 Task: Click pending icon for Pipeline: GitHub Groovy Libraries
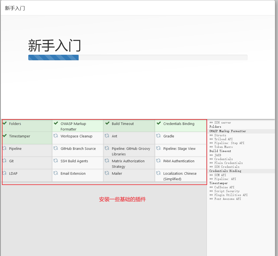pyautogui.click(x=107, y=148)
